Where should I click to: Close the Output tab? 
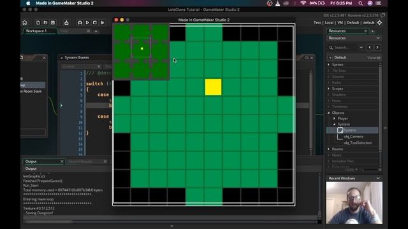point(62,162)
